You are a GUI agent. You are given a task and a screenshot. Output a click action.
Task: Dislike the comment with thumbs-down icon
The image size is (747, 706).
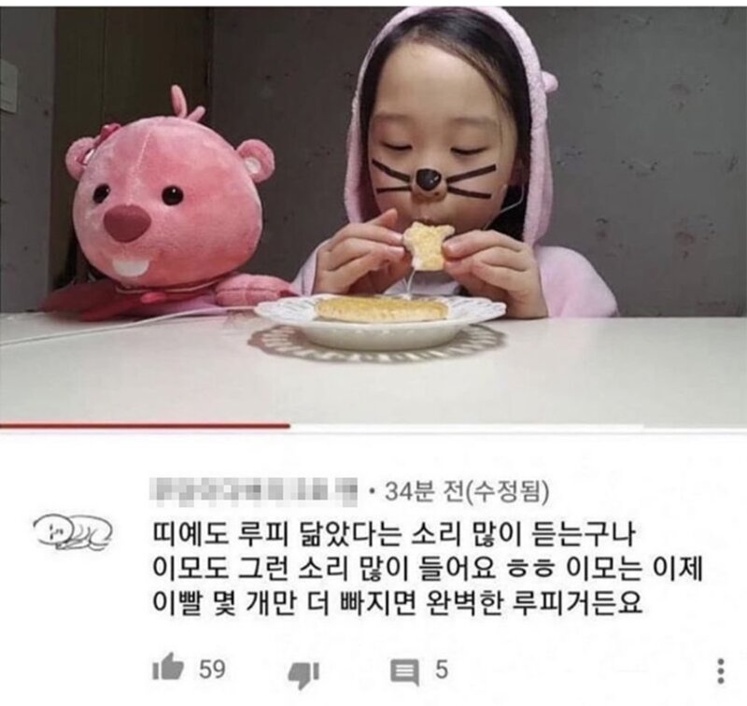(303, 673)
